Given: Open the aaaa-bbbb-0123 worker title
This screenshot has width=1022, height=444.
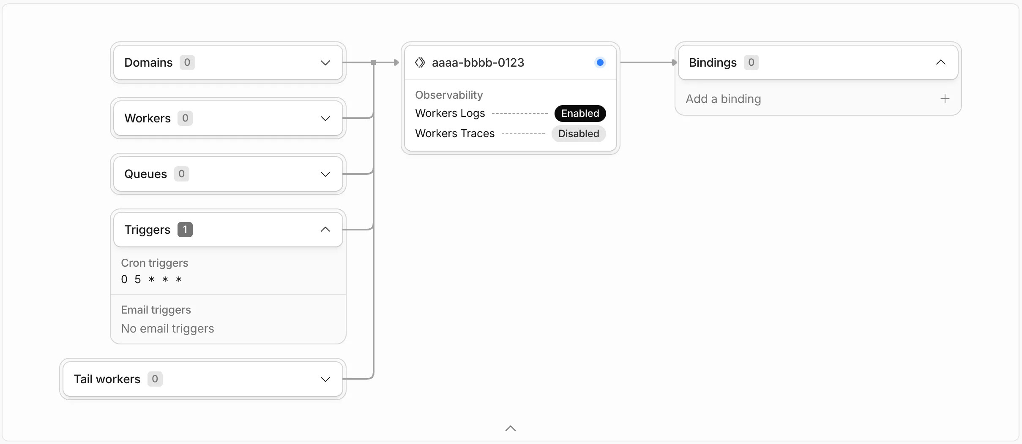Looking at the screenshot, I should pos(478,62).
